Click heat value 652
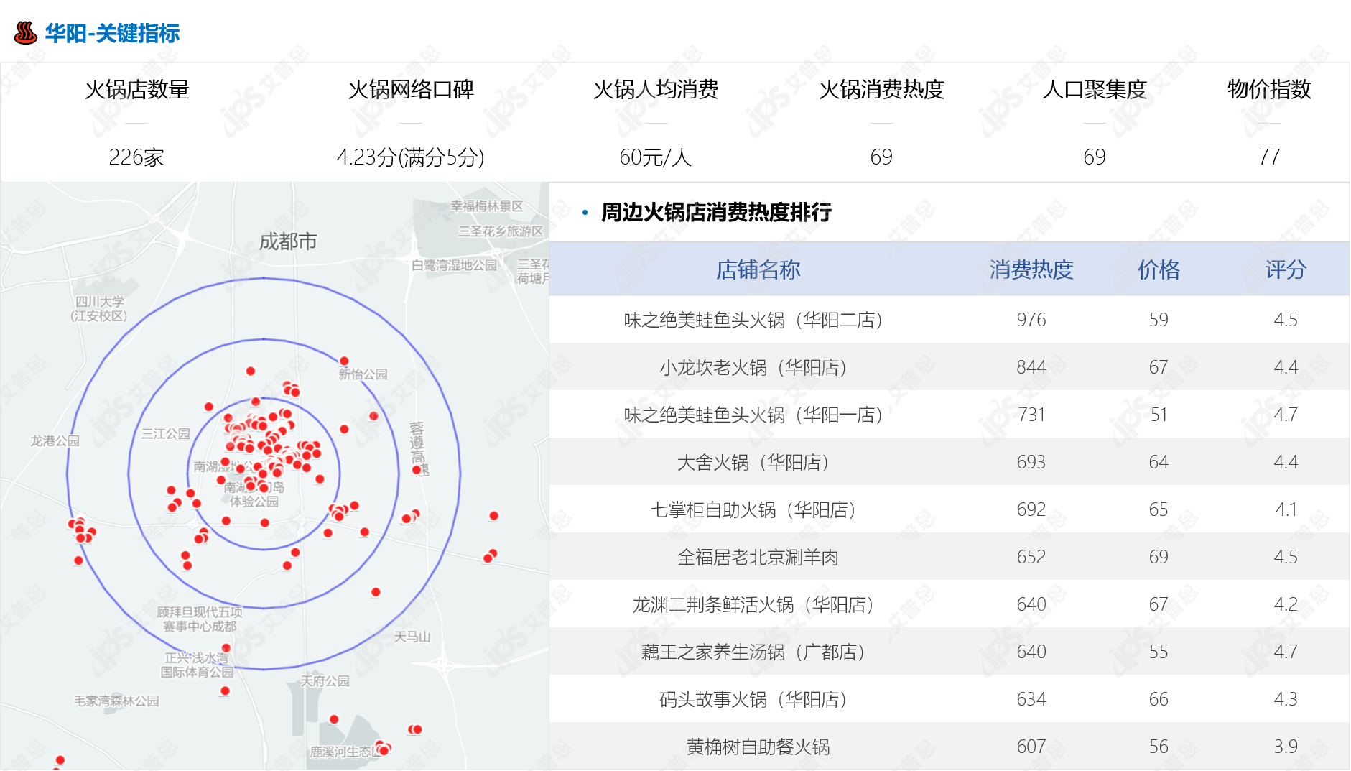 (x=1031, y=557)
